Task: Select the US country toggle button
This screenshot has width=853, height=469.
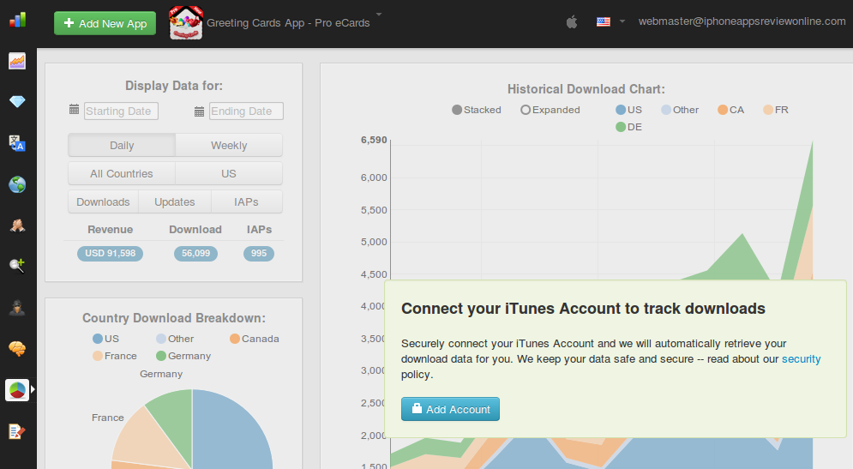Action: 229,173
